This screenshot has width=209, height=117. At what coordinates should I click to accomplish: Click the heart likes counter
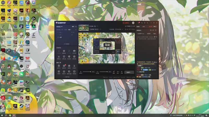pos(132,29)
